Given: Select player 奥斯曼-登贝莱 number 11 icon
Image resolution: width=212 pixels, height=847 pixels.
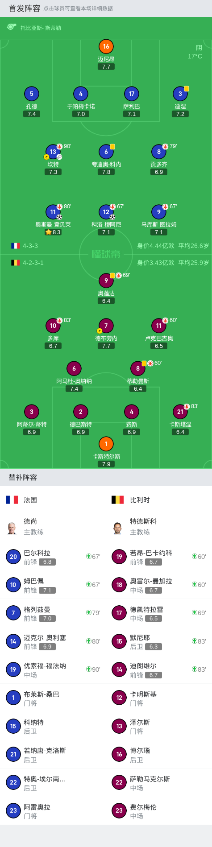Looking at the screenshot, I should (x=53, y=212).
